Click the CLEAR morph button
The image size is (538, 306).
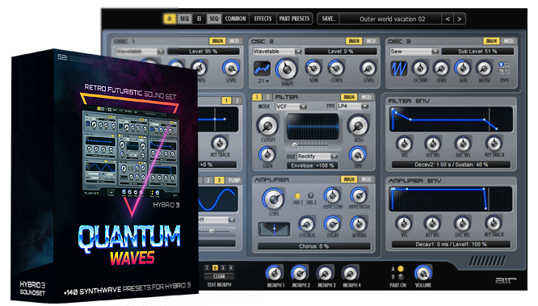coord(219,276)
